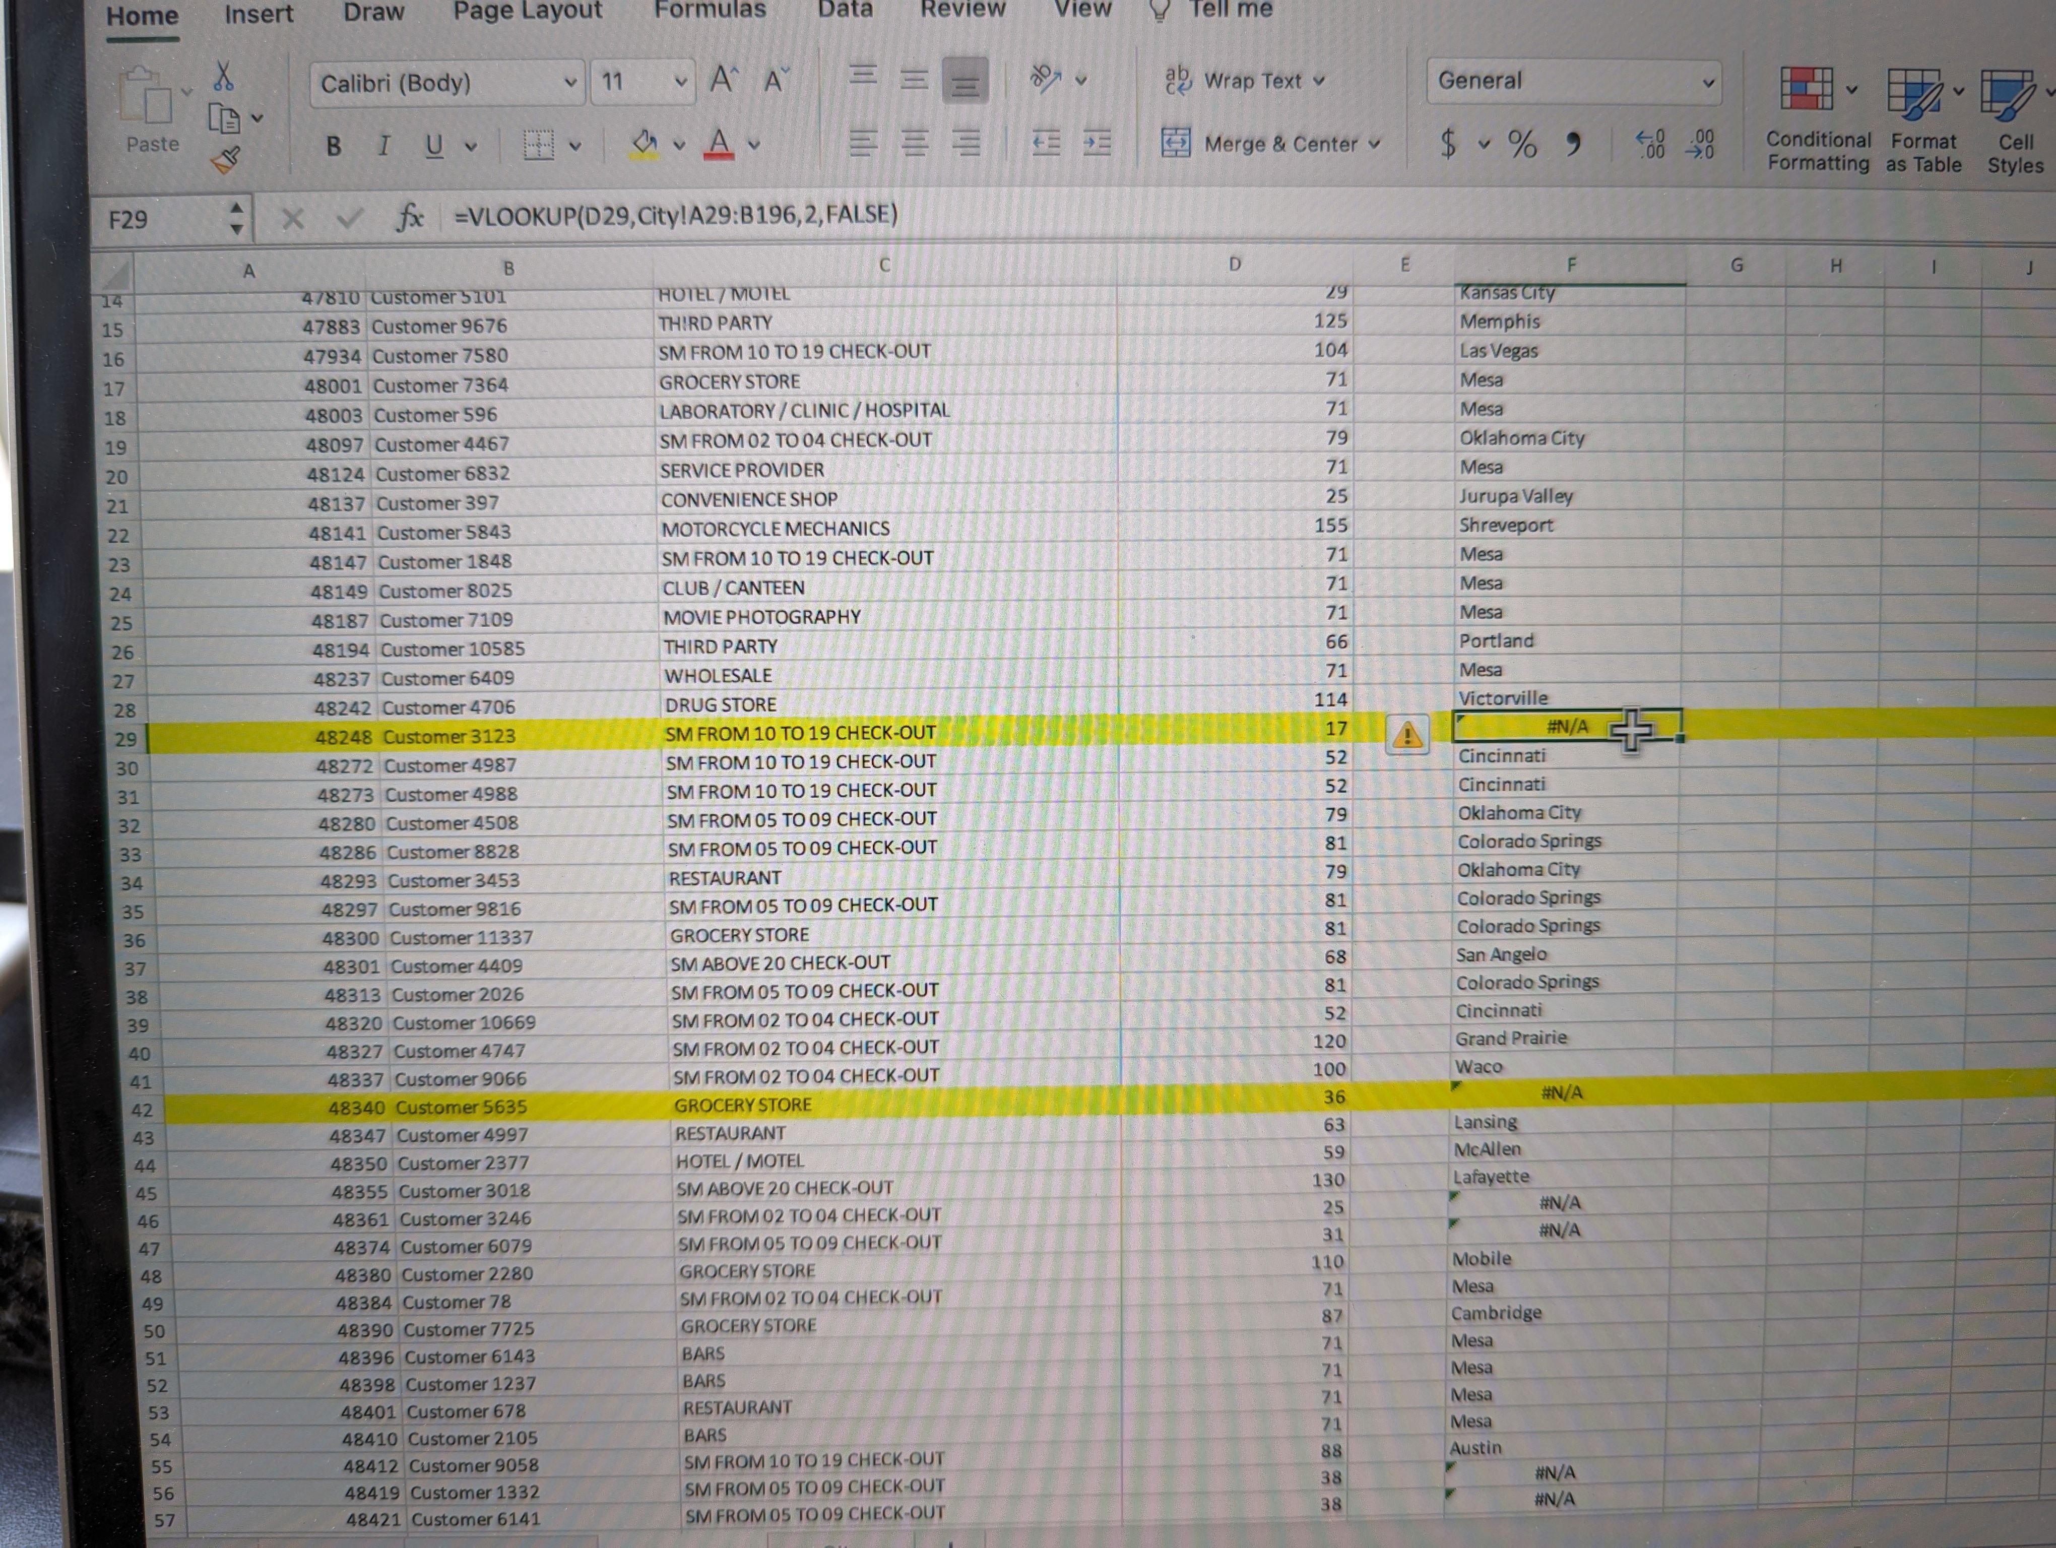Click the Copy icon
The width and height of the screenshot is (2056, 1548).
[x=224, y=119]
